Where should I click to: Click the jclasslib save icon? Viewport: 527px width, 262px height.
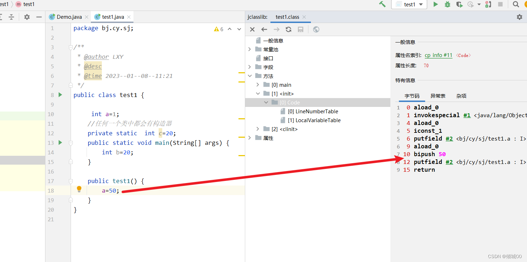coord(301,29)
